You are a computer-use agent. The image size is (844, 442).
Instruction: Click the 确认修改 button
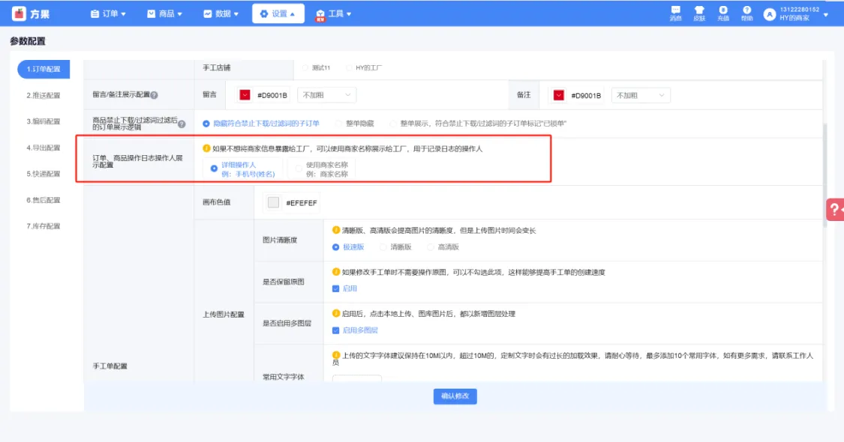(x=455, y=396)
